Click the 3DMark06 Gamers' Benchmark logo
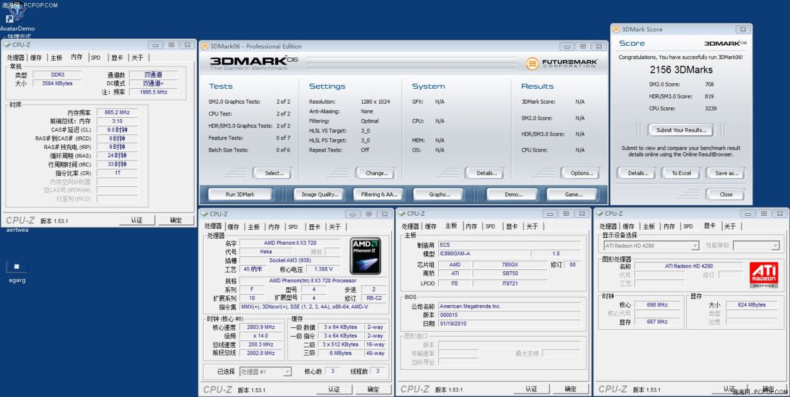Image resolution: width=790 pixels, height=397 pixels. [x=254, y=63]
